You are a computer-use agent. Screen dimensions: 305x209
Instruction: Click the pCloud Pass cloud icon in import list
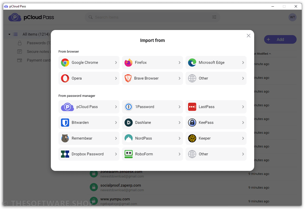click(67, 107)
